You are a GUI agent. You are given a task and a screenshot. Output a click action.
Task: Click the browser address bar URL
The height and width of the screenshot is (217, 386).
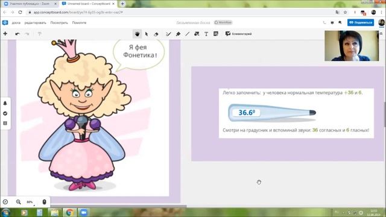[x=78, y=12]
